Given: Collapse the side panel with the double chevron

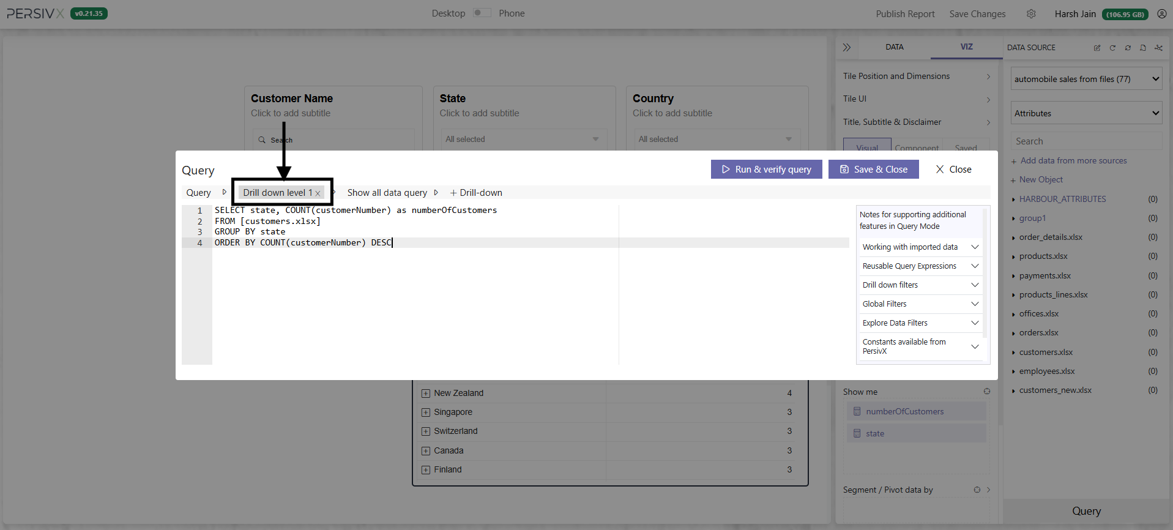Looking at the screenshot, I should [847, 47].
